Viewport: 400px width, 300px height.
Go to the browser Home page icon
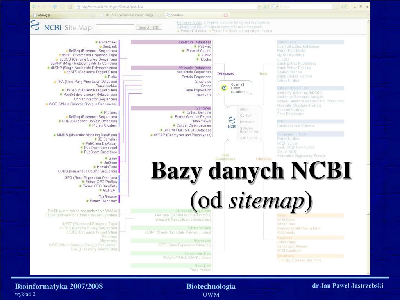(x=70, y=7)
